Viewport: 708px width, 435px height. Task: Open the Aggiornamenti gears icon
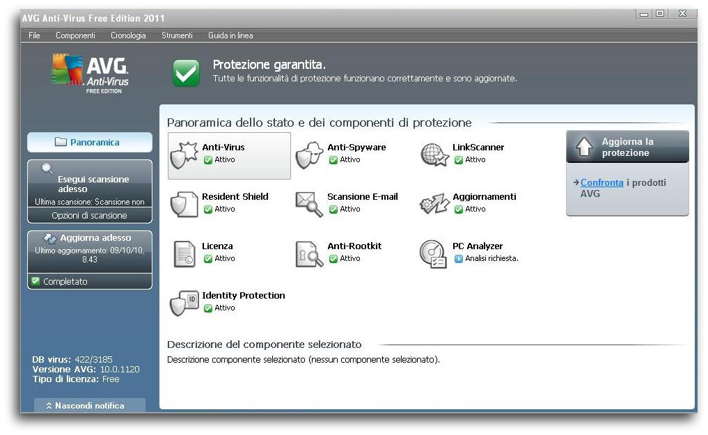tap(434, 205)
